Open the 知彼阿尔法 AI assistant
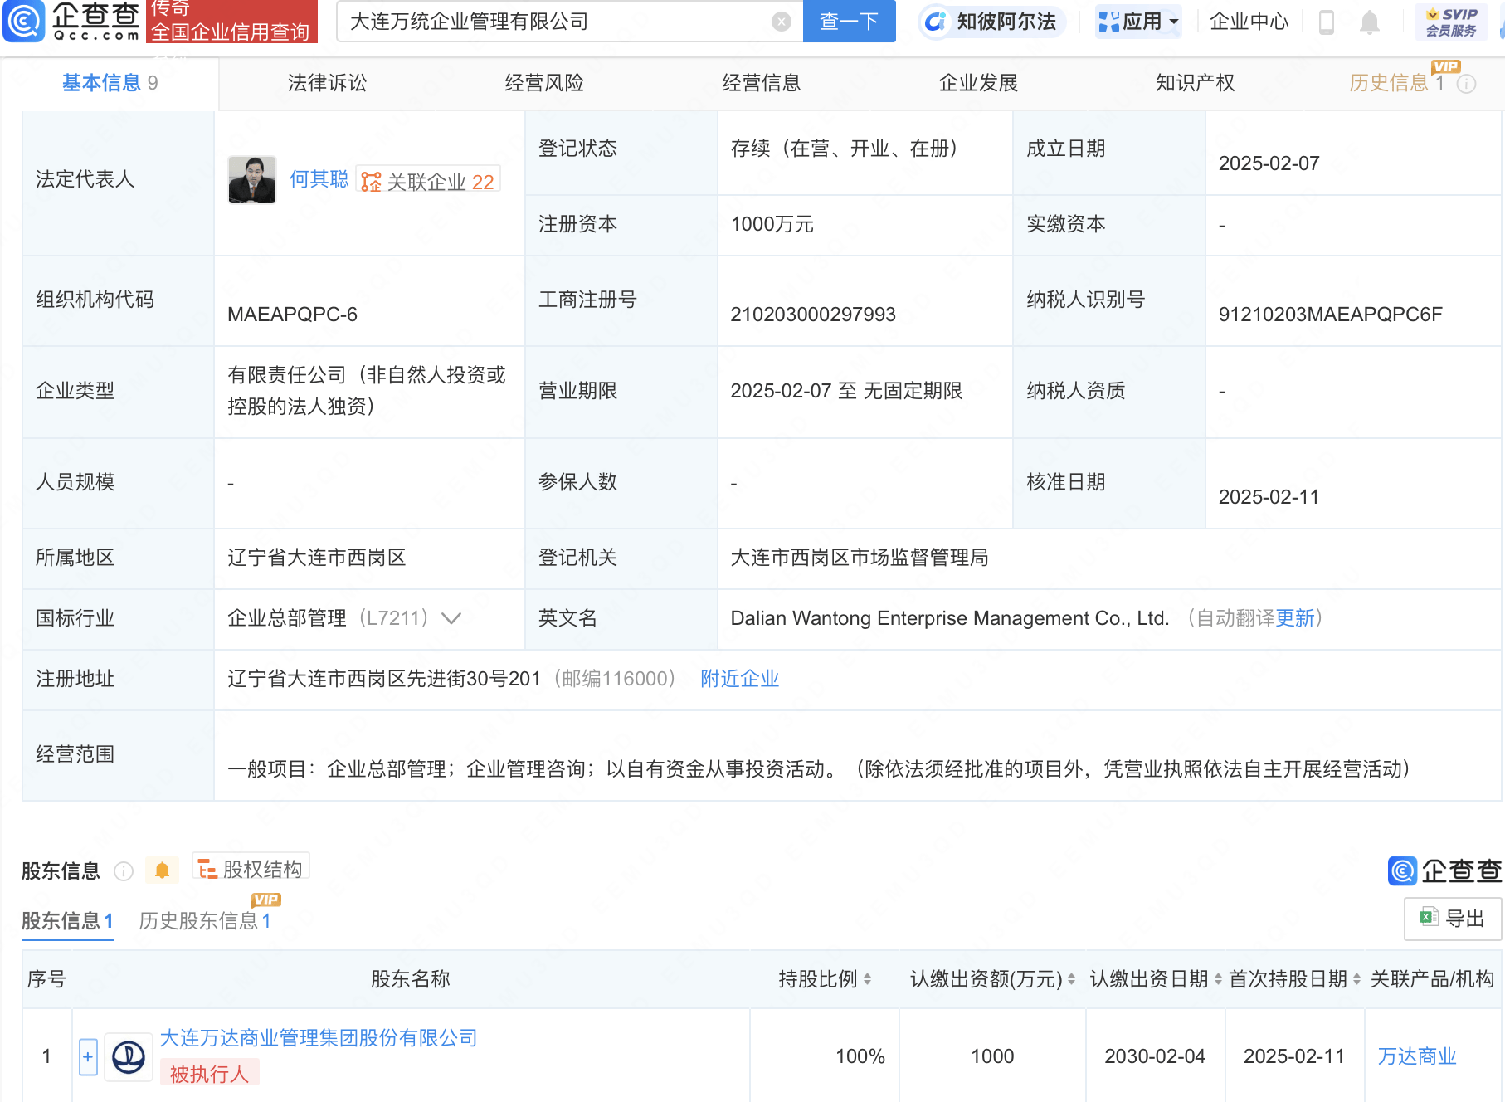1505x1102 pixels. click(991, 22)
